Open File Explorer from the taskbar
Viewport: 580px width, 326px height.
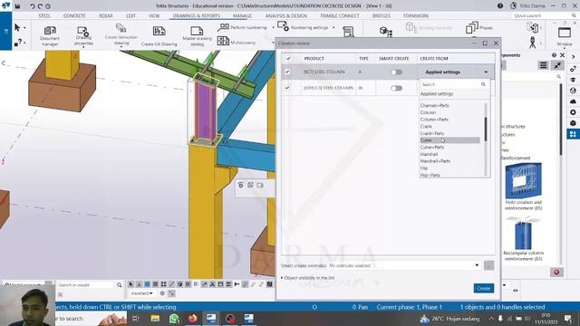click(x=155, y=318)
